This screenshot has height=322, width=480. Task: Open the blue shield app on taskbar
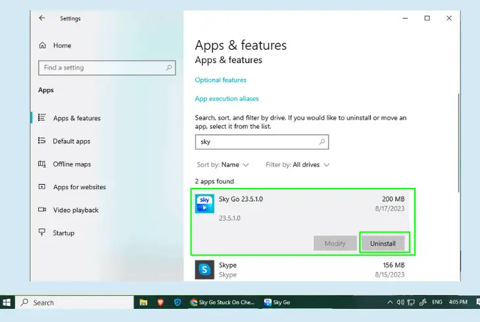tap(178, 302)
